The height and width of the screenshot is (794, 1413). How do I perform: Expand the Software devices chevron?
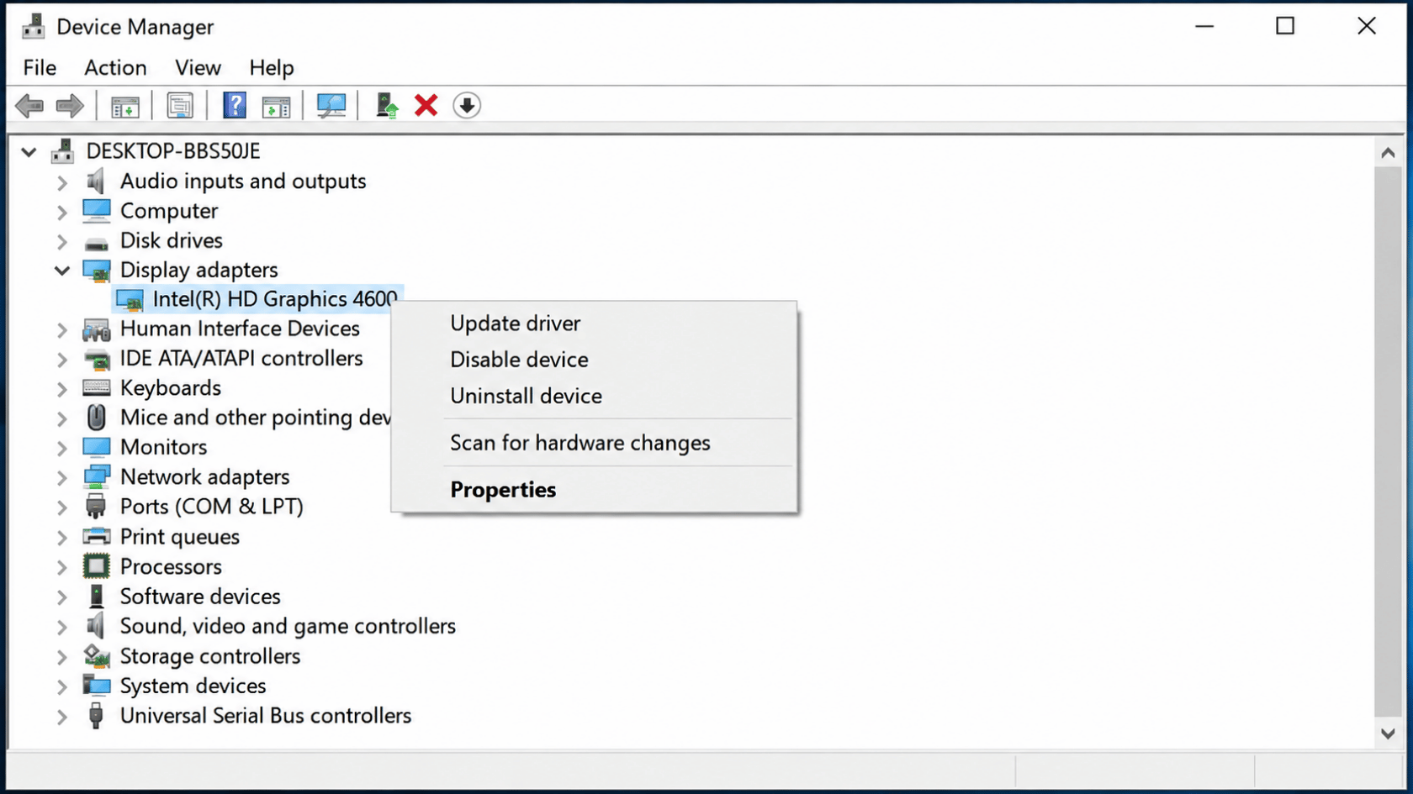click(61, 597)
